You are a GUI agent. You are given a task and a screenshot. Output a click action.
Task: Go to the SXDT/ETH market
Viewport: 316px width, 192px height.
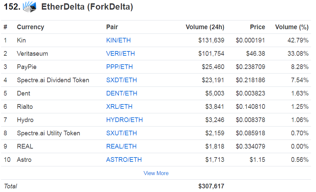pyautogui.click(x=121, y=80)
